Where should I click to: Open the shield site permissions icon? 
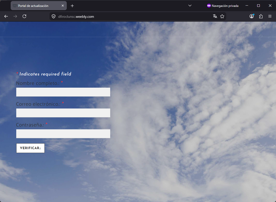pos(53,16)
